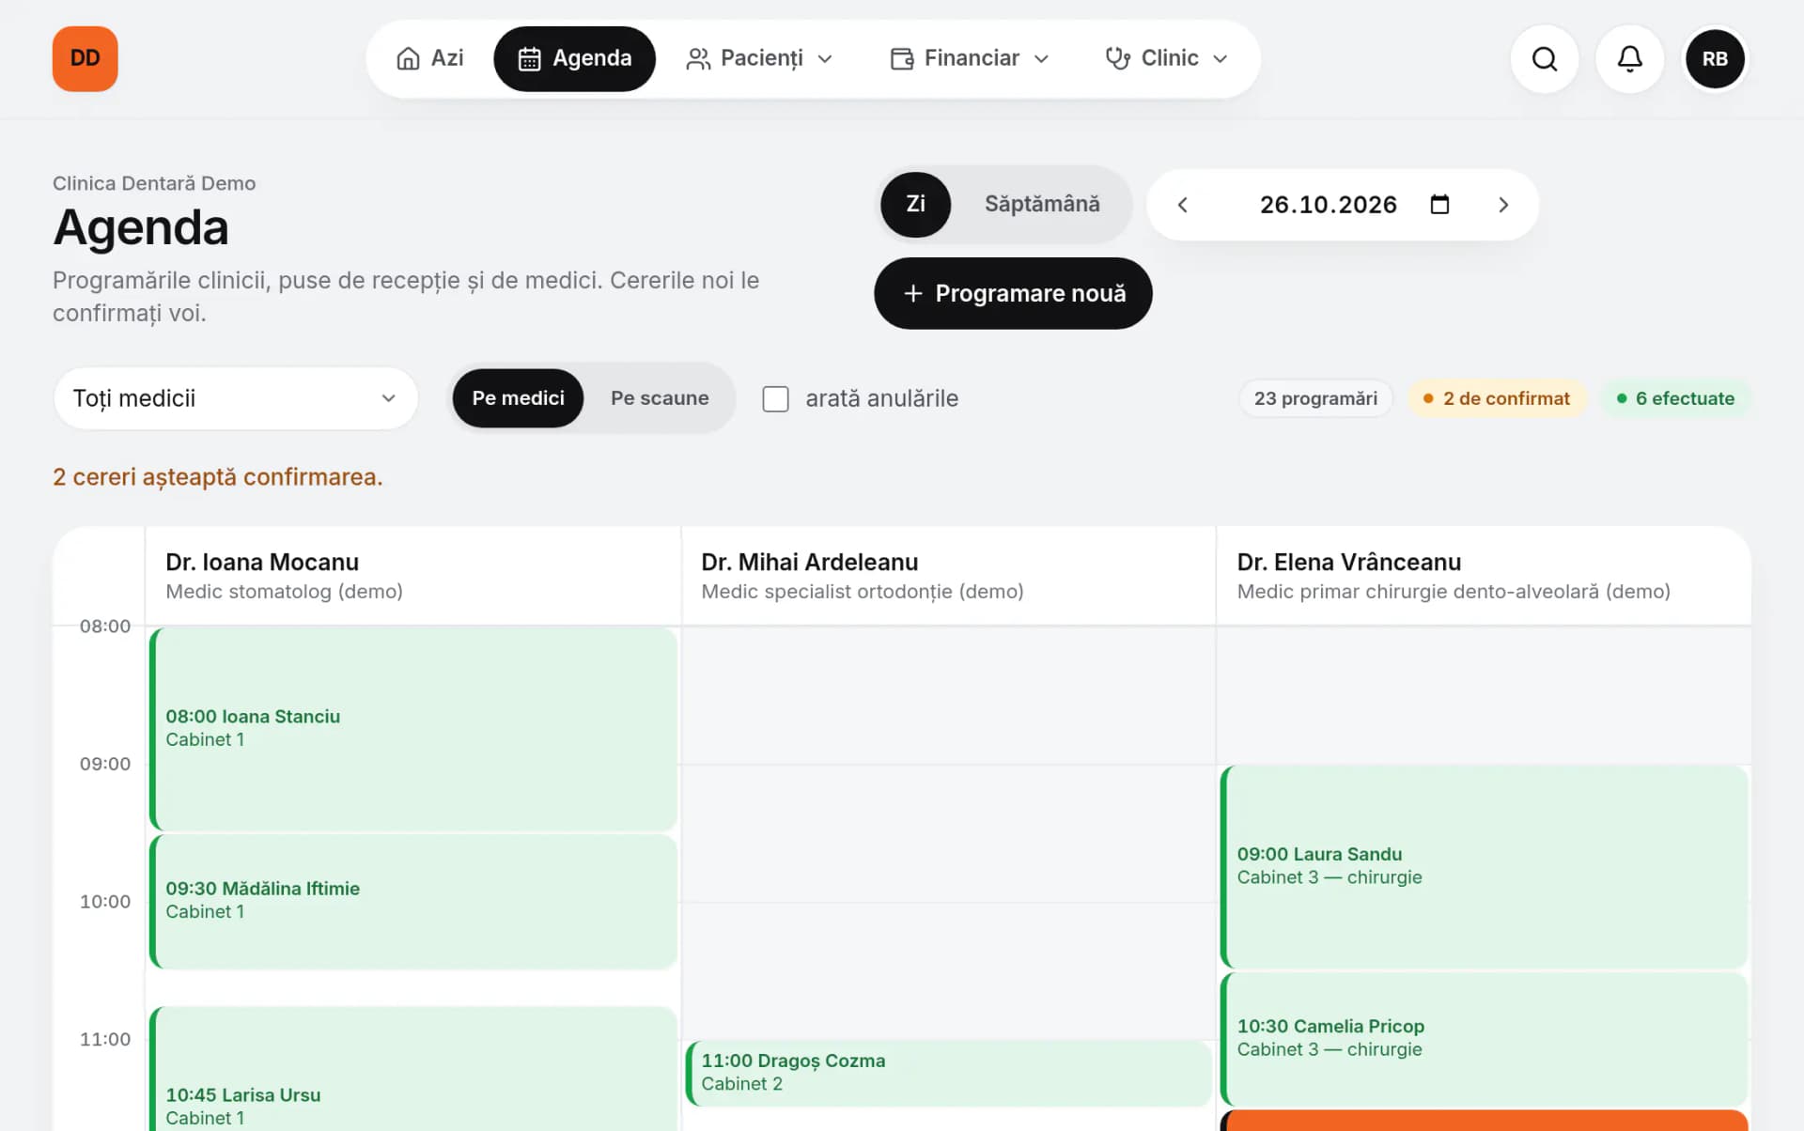Open the 08:00 Ioana Stanciu appointment
Image resolution: width=1804 pixels, height=1131 pixels.
(x=413, y=728)
